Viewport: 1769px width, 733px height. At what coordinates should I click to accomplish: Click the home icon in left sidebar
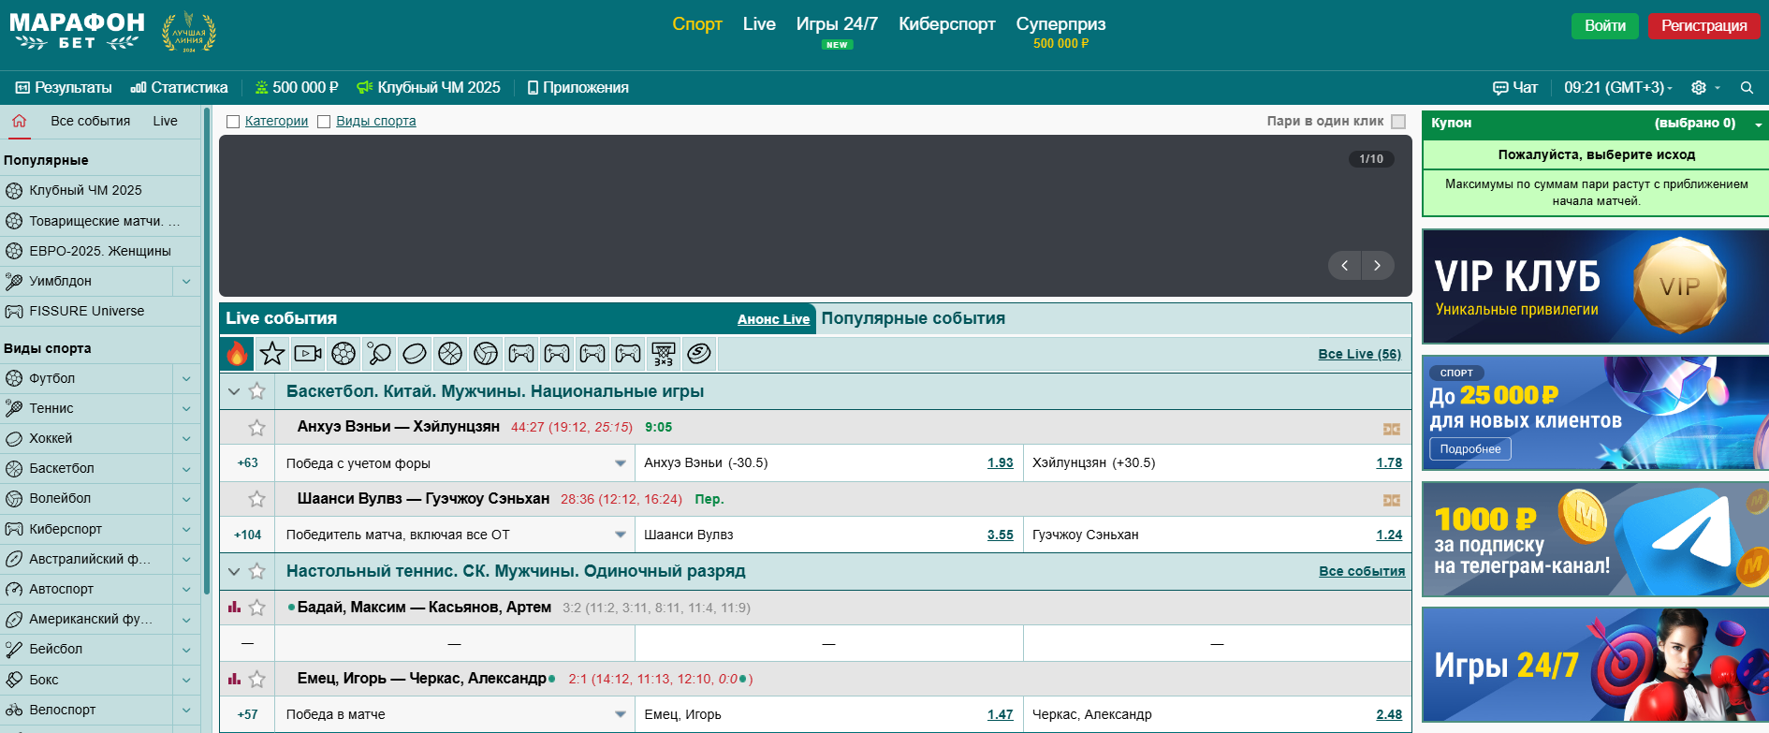click(x=20, y=121)
